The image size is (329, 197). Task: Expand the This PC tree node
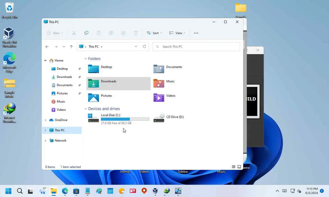tap(45, 130)
